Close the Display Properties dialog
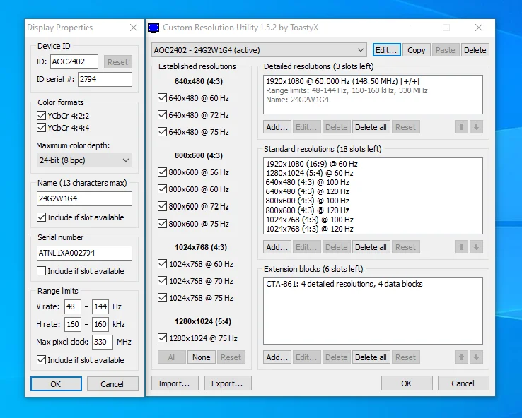Image resolution: width=522 pixels, height=418 pixels. click(134, 28)
